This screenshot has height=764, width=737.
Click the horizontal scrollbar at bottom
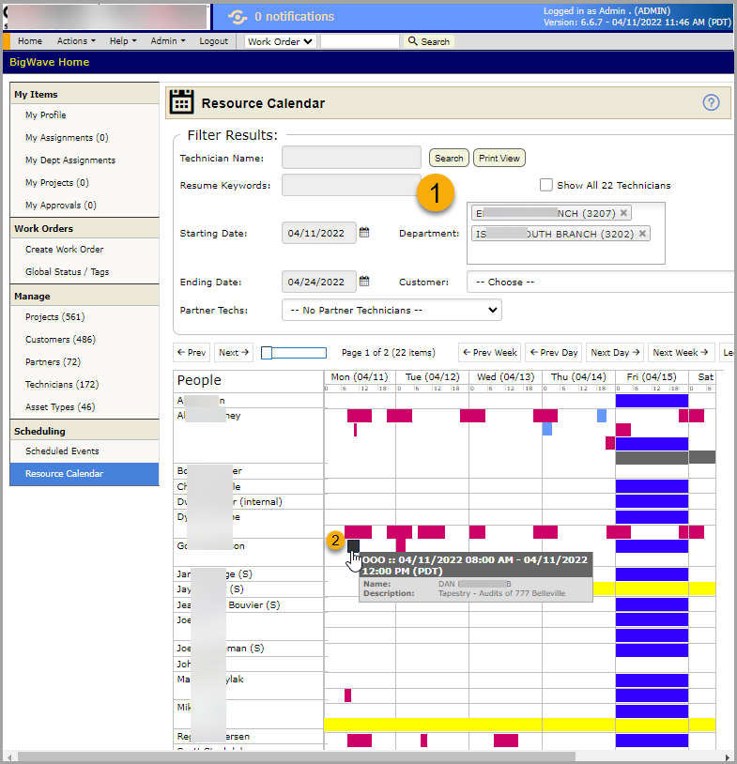(297, 756)
